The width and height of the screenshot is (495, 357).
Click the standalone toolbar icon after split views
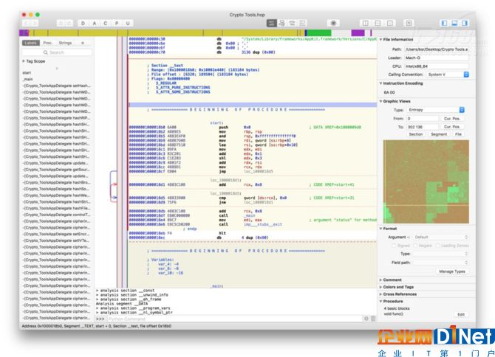(409, 23)
